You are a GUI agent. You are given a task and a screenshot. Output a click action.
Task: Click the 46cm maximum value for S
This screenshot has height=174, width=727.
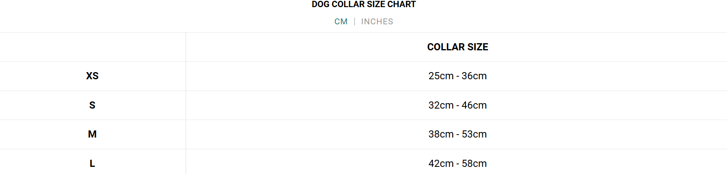pos(474,105)
